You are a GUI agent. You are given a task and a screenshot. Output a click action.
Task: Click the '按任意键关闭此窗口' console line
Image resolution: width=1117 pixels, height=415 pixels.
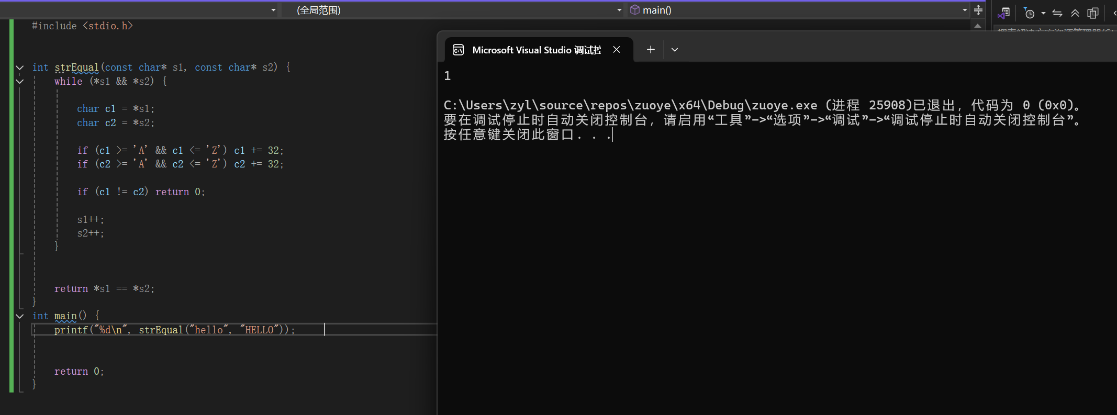[528, 134]
